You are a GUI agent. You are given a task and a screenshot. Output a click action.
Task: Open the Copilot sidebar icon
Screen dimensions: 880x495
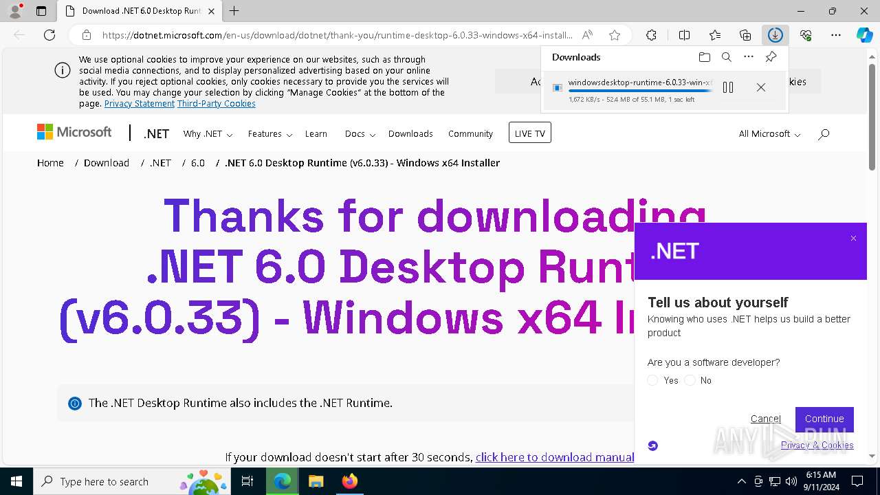pos(864,35)
